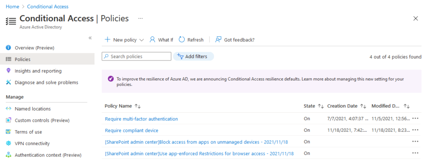The image size is (428, 161).
Task: Open Require multi-factor authentication policy
Action: [x=141, y=119]
